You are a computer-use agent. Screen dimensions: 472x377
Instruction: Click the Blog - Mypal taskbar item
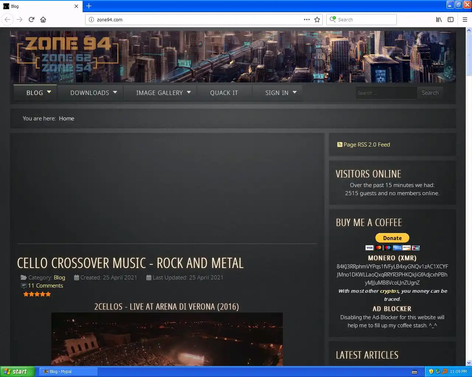pyautogui.click(x=68, y=371)
